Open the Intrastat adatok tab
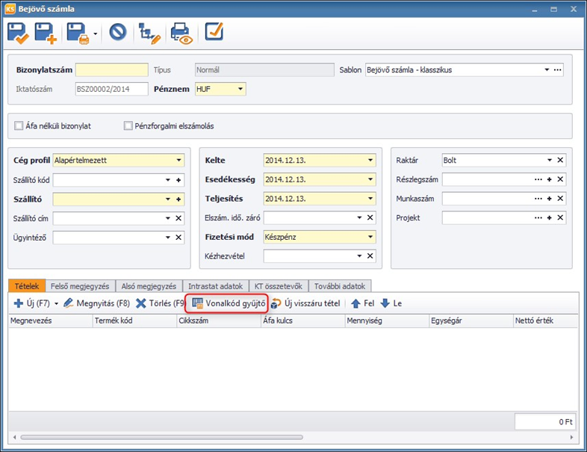Screen dimensions: 587x452 pyautogui.click(x=215, y=286)
